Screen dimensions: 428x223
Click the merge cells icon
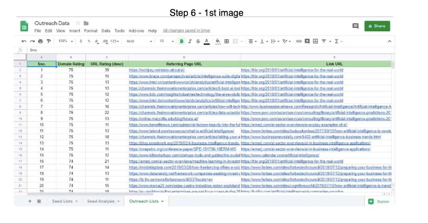click(x=235, y=41)
